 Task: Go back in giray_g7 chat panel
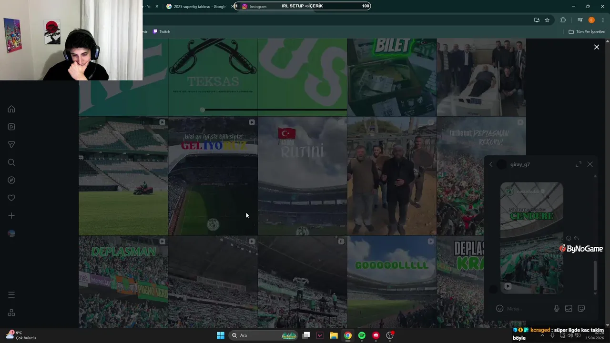491,164
